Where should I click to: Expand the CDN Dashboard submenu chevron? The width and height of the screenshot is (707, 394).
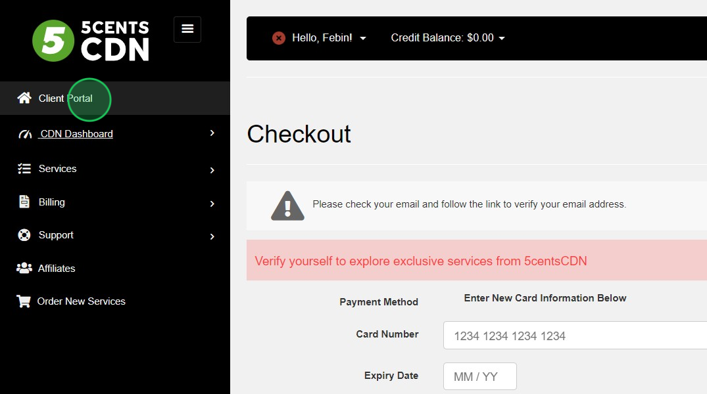(212, 133)
